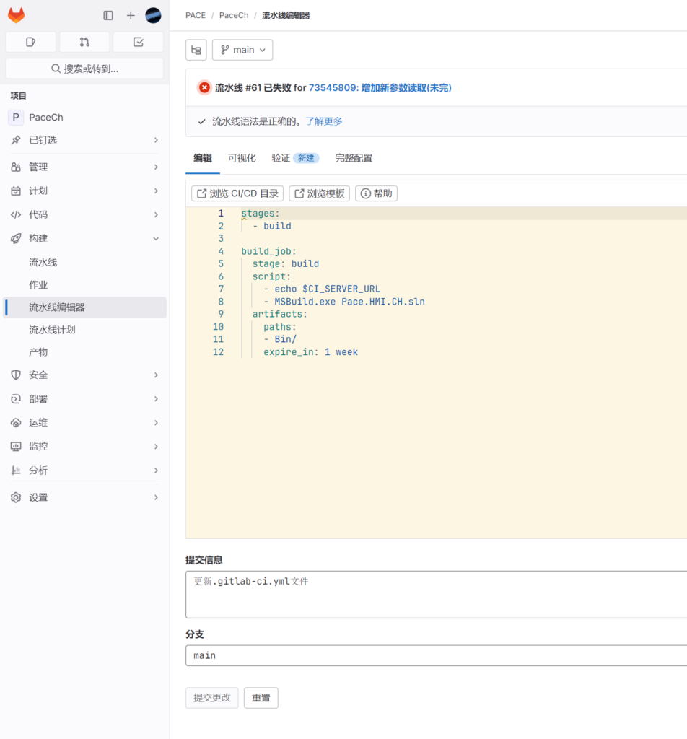Screen dimensions: 687x739
Task: Click the 浏览模板 button
Action: pos(319,193)
